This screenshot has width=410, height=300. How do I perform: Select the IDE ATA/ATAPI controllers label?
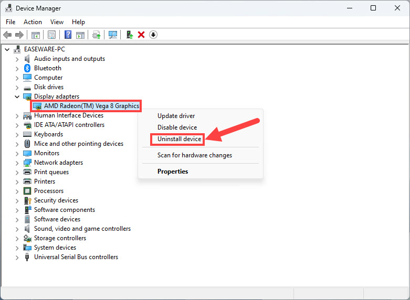point(69,125)
